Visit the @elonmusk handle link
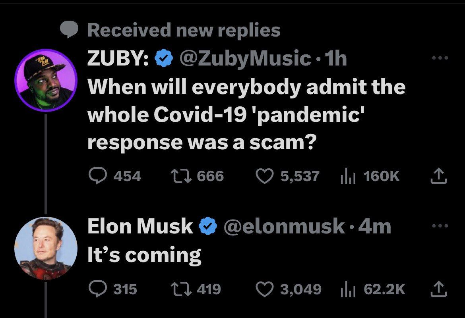Screen dimensions: 465x318 pos(284,226)
